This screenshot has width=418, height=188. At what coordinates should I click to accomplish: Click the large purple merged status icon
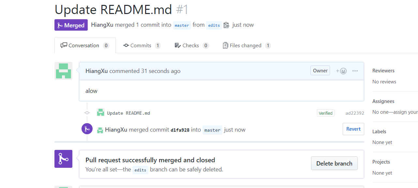(x=63, y=159)
